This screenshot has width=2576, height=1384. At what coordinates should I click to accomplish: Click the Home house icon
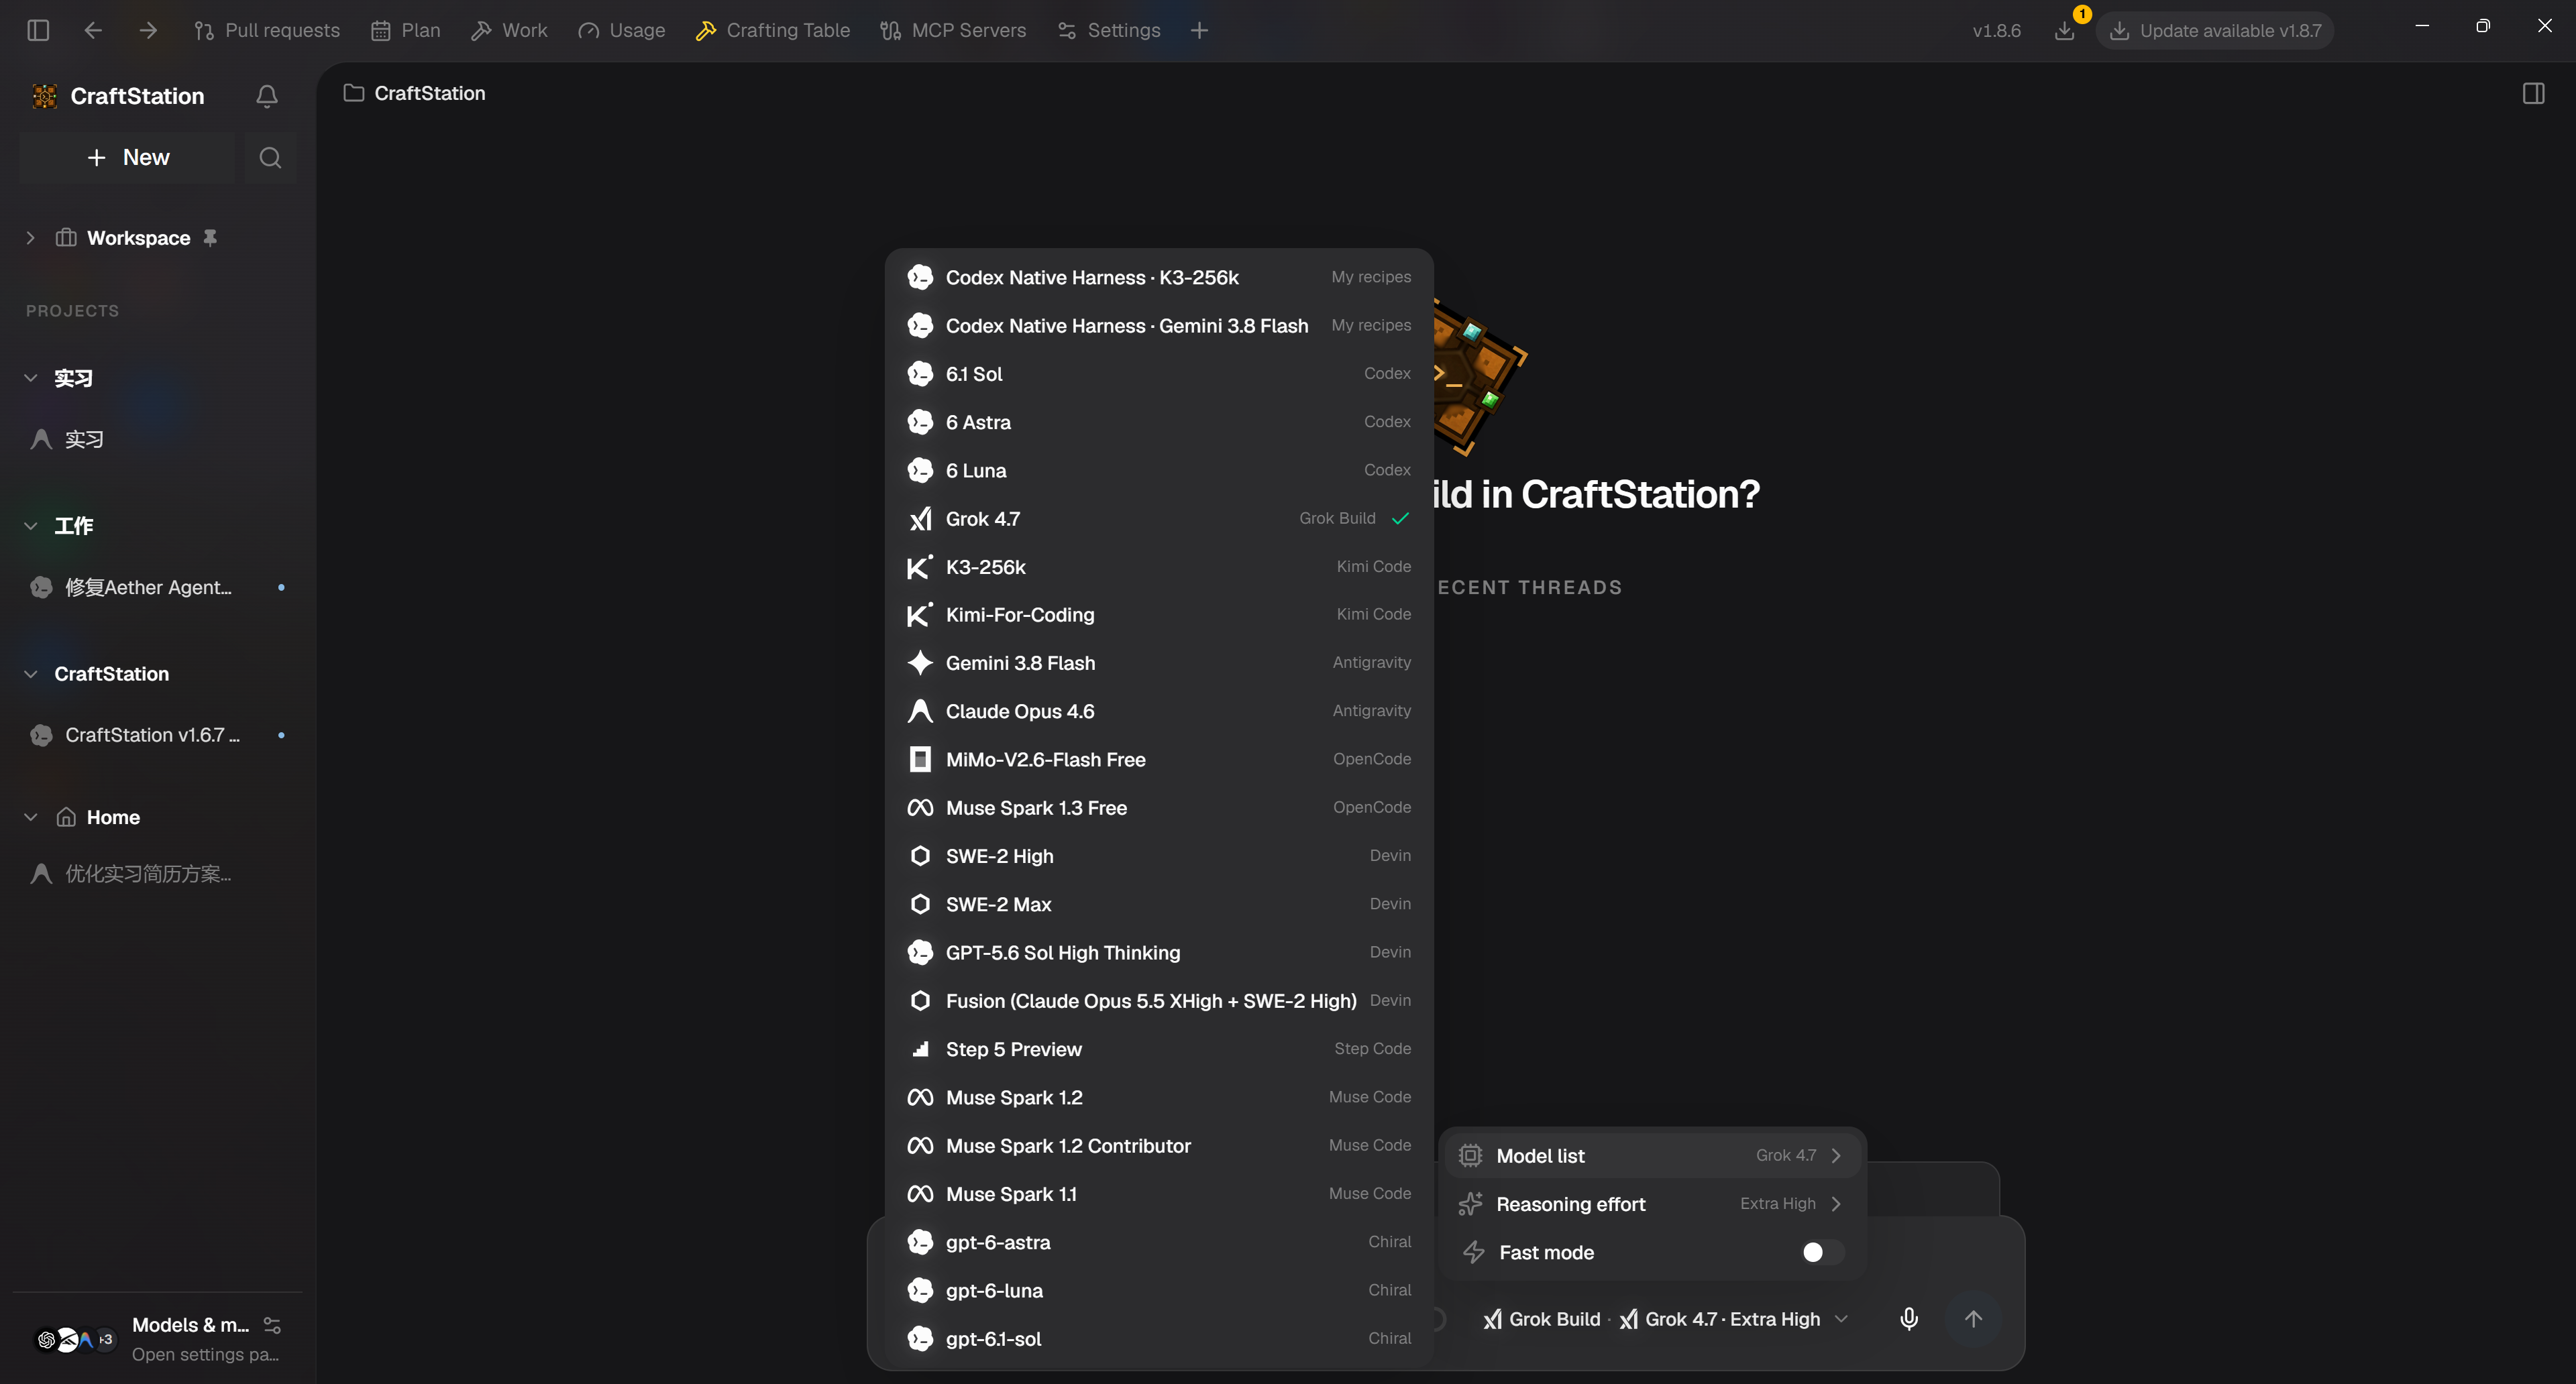tap(66, 817)
